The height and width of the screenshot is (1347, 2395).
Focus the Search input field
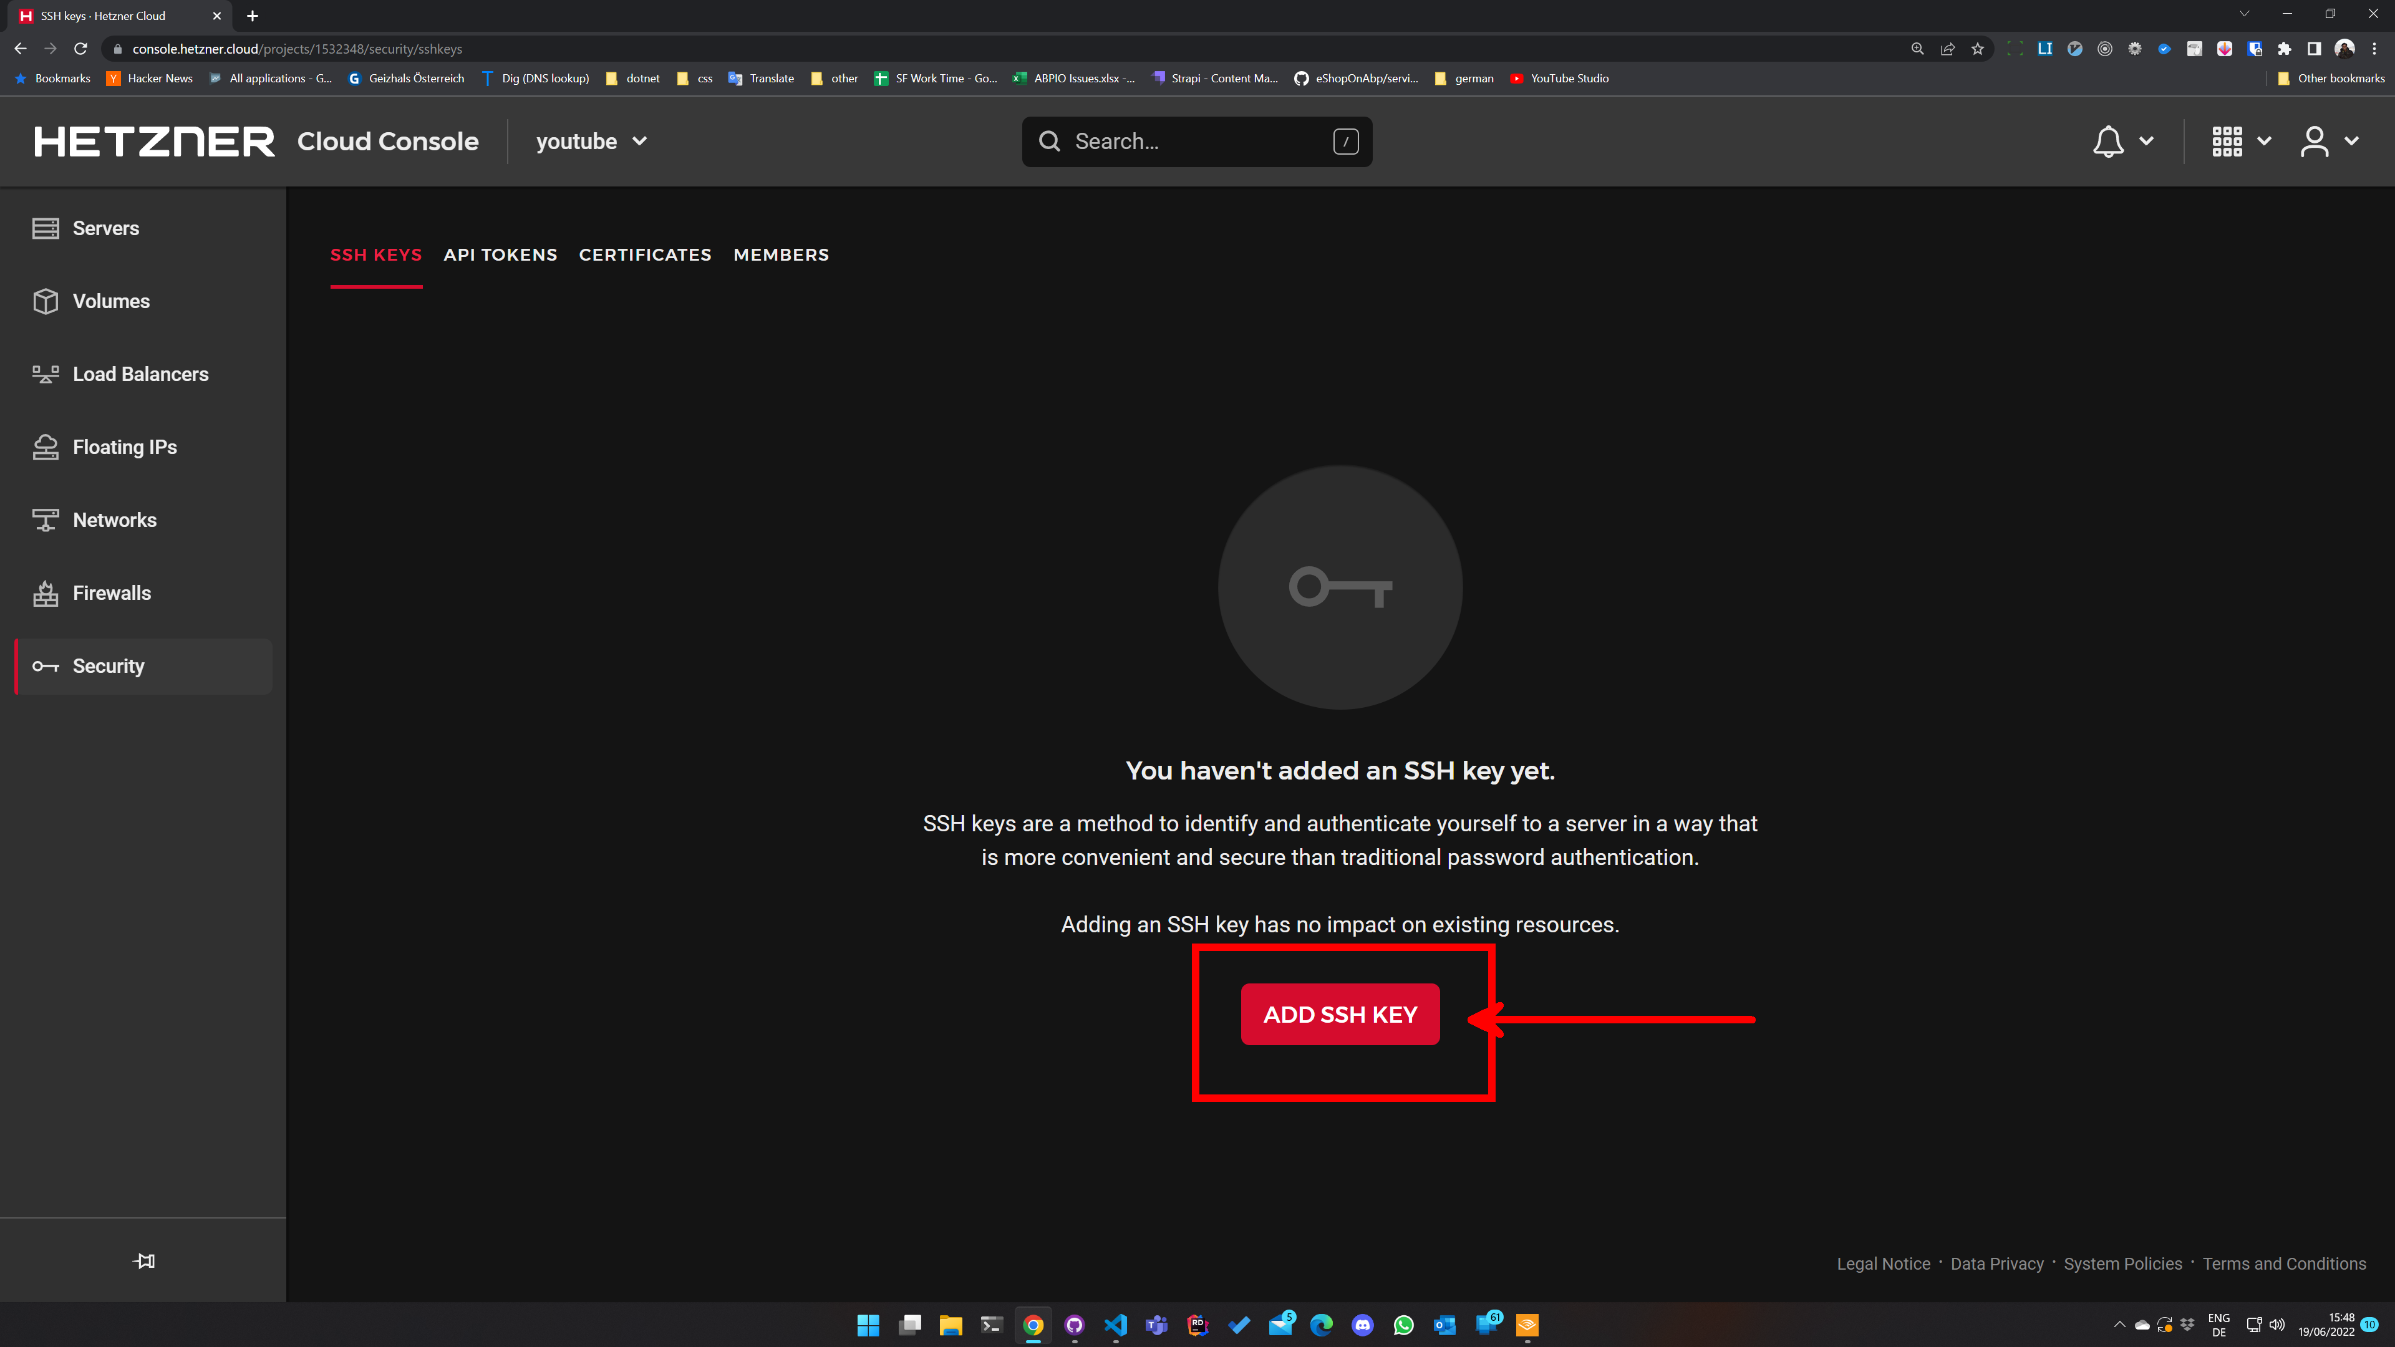(1197, 142)
